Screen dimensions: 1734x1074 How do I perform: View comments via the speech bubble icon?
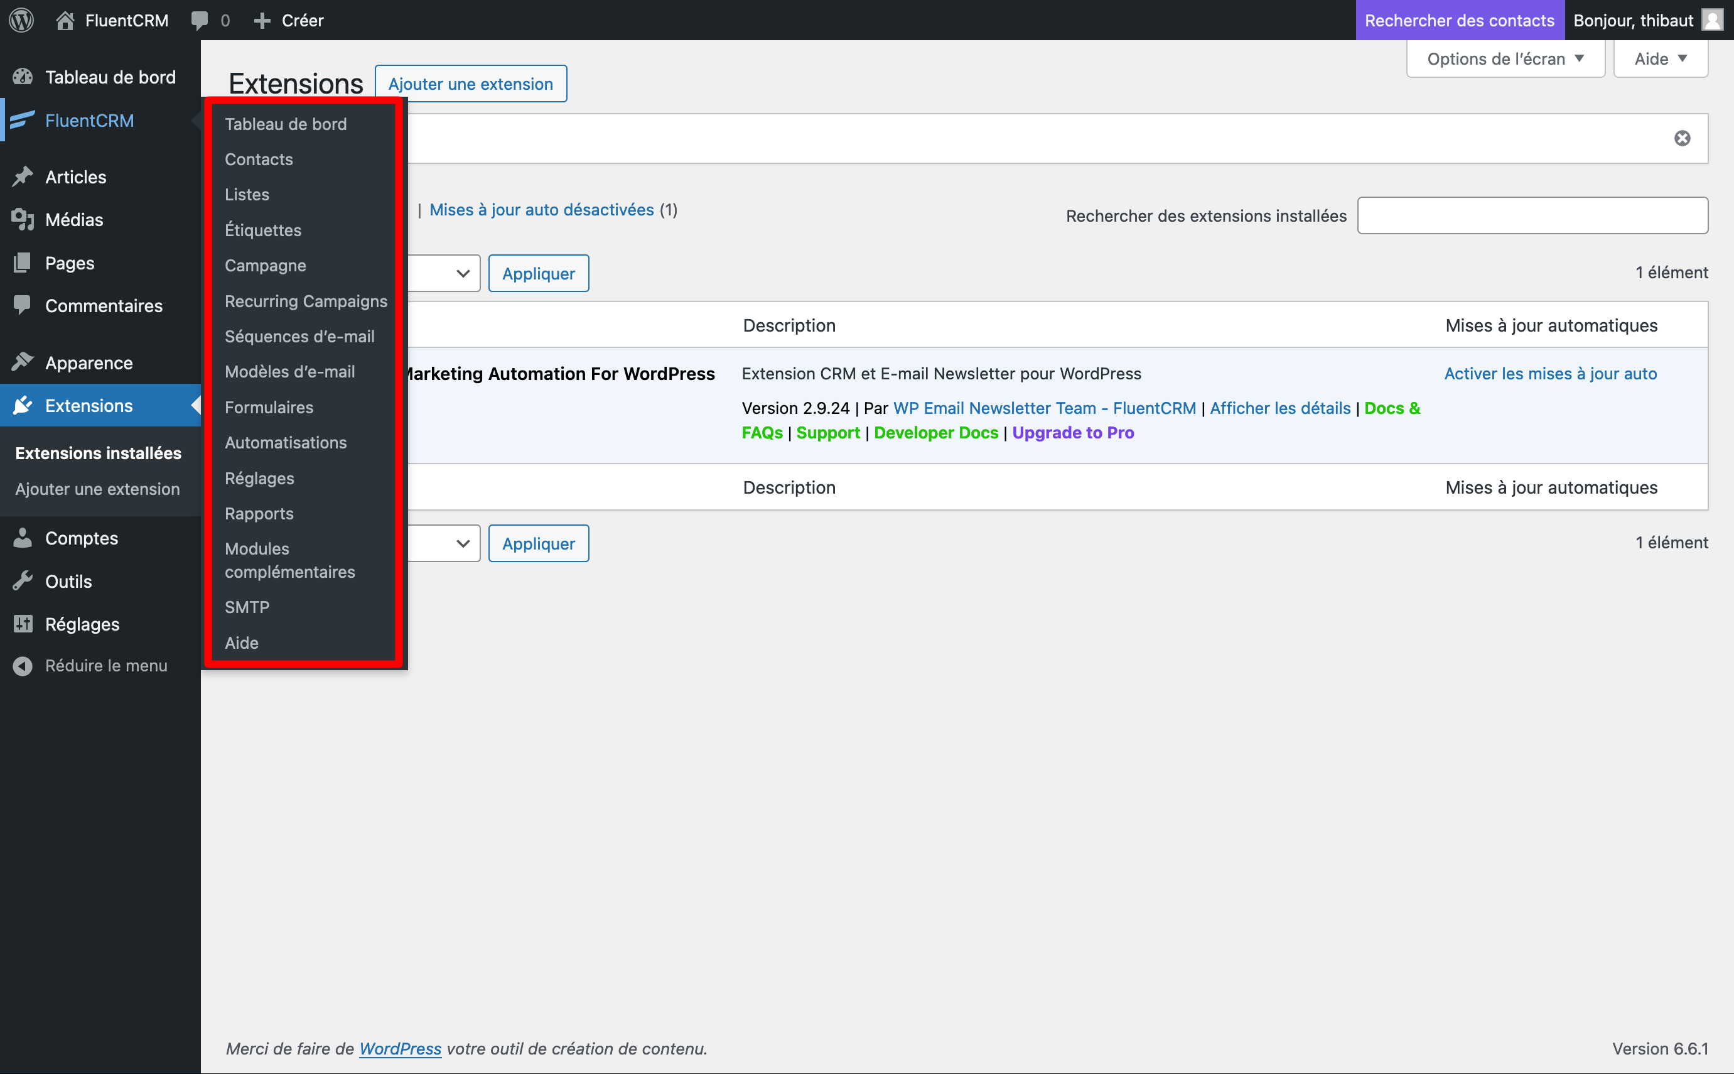pos(201,20)
